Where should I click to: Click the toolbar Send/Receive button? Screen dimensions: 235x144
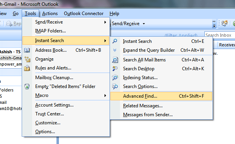click(x=125, y=24)
